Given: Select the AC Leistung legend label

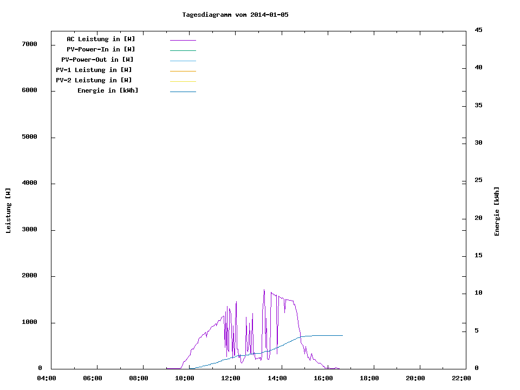Looking at the screenshot, I should click(x=101, y=39).
